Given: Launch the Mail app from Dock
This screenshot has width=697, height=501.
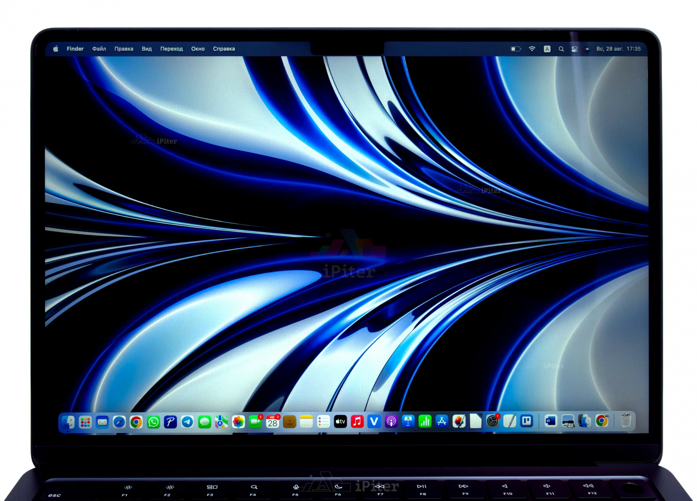Looking at the screenshot, I should [x=102, y=422].
